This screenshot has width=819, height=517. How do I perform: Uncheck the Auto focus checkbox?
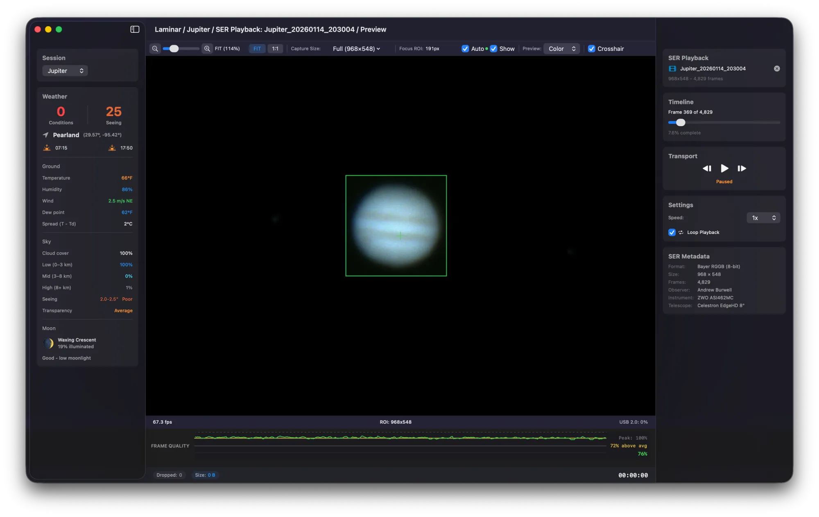point(465,49)
